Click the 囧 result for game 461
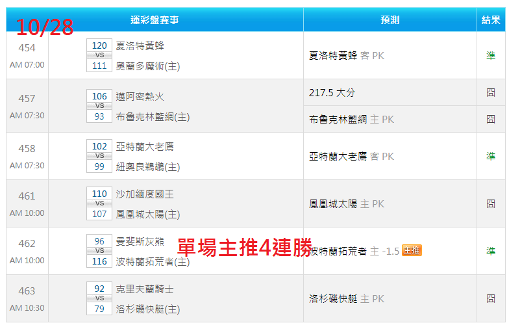Viewport: 509px width, 325px height. [491, 204]
